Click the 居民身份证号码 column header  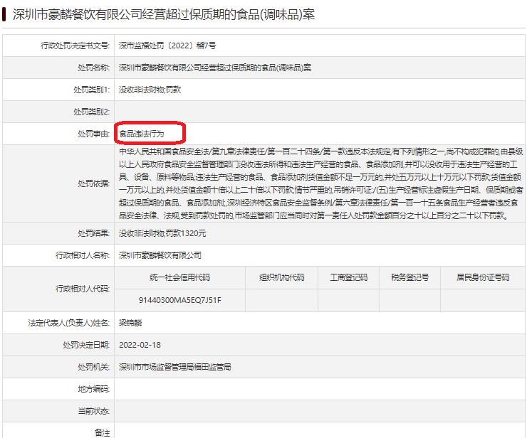[483, 277]
